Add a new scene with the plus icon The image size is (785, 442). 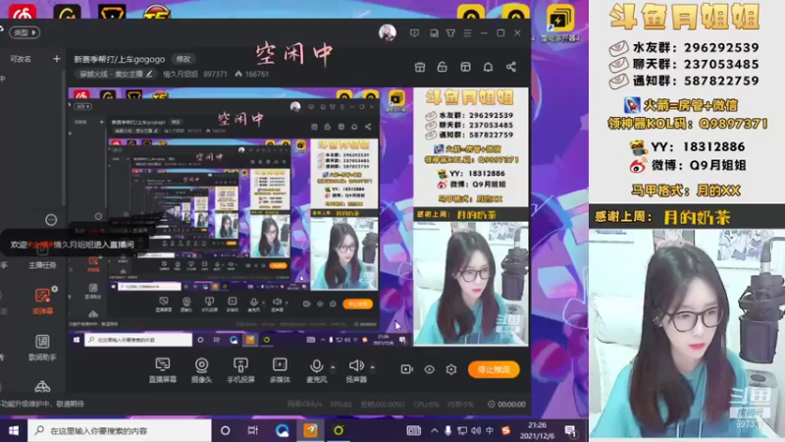[x=57, y=59]
